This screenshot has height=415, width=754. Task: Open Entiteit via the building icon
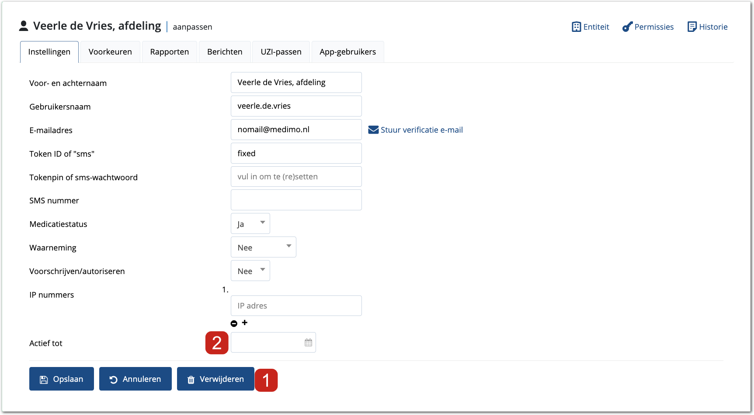coord(576,27)
